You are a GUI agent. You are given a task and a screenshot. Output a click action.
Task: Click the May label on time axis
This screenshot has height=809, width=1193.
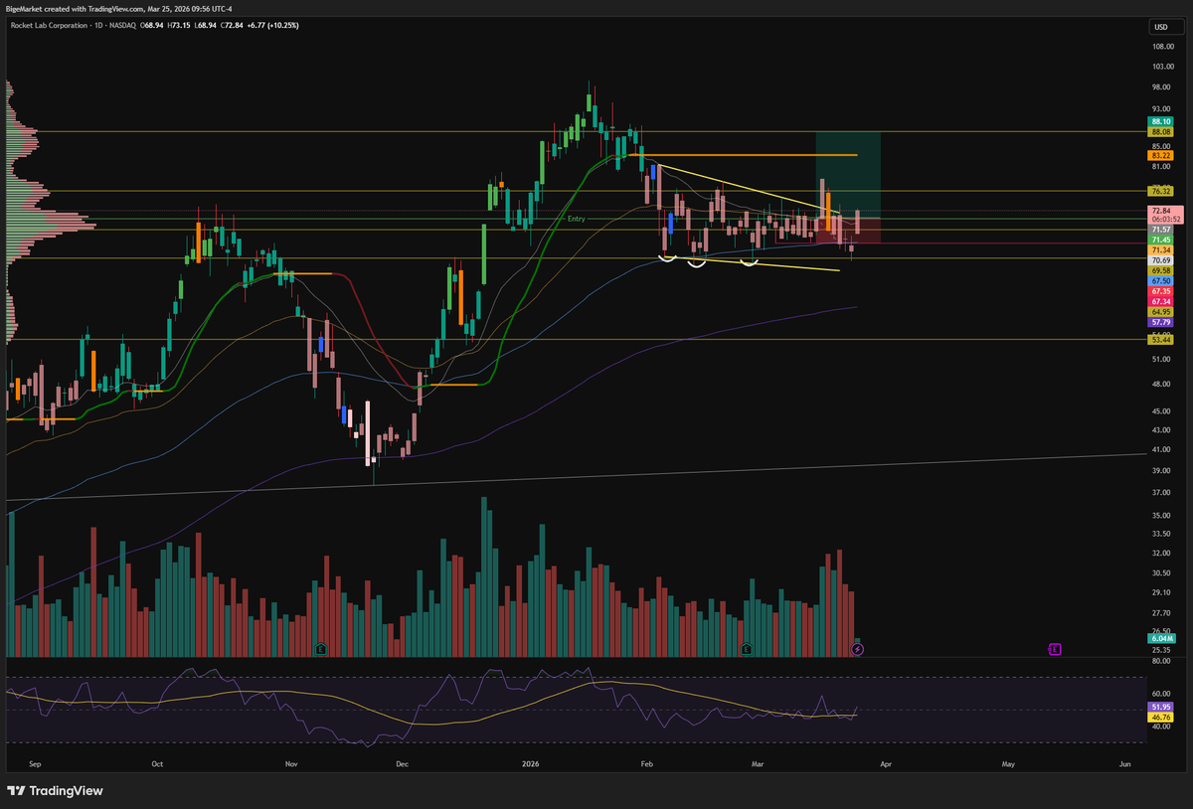pos(1008,765)
